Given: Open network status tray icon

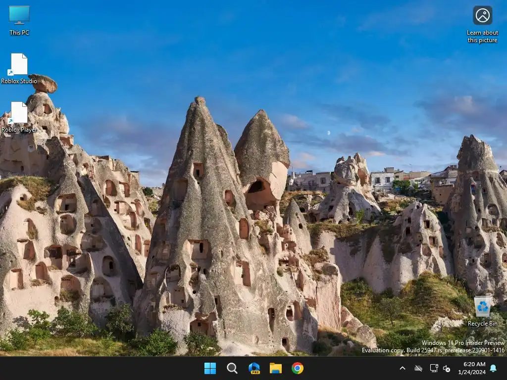Looking at the screenshot, I should point(434,368).
